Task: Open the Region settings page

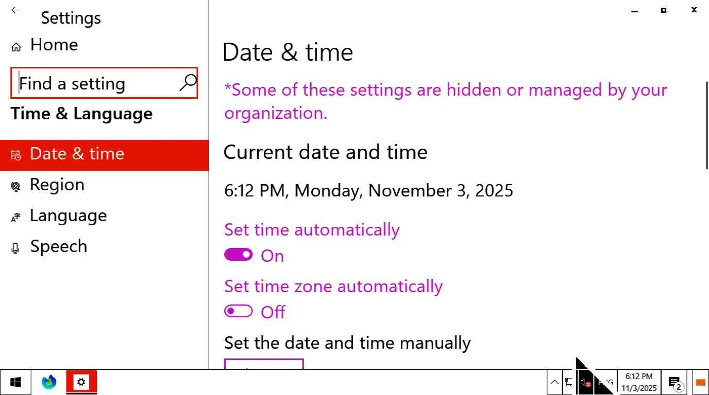Action: click(x=57, y=185)
